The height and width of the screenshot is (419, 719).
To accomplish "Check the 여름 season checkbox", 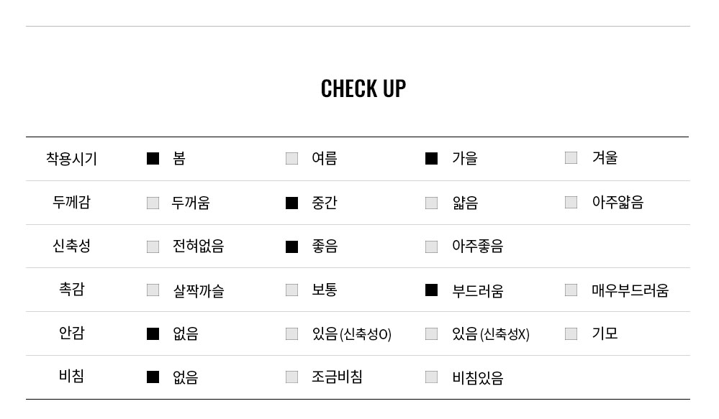I will tap(291, 158).
